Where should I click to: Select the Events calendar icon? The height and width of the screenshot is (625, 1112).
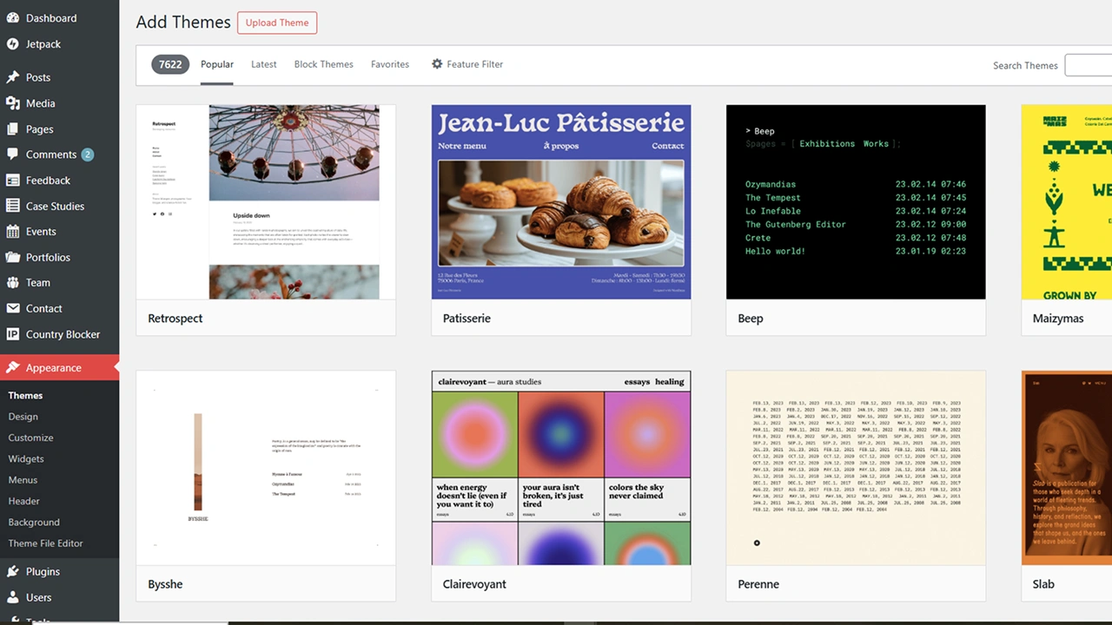pos(13,232)
